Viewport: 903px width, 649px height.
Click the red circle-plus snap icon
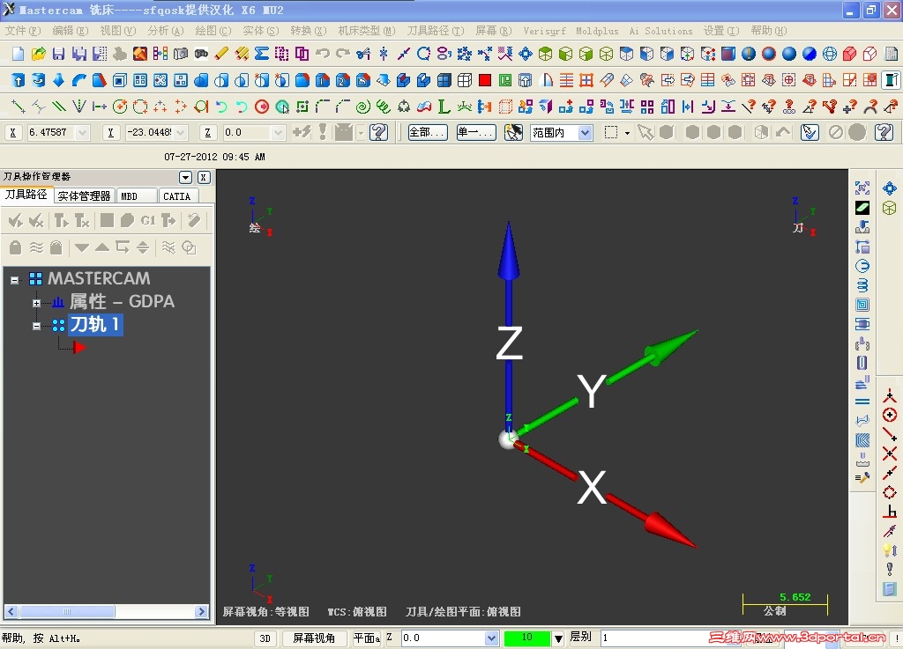(889, 415)
